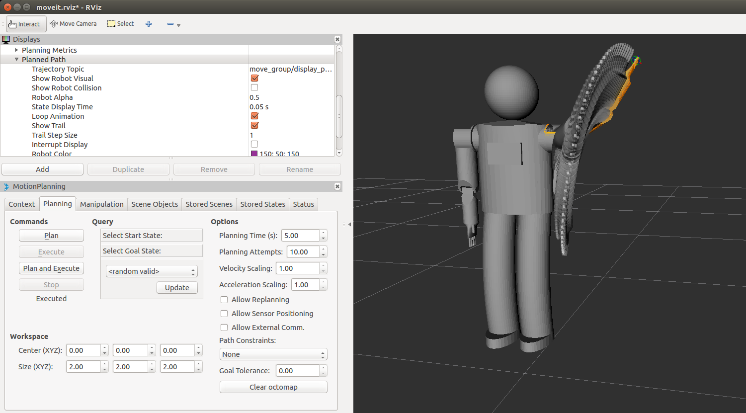Open the Stored States tab
Viewport: 746px width, 413px height.
[x=262, y=204]
